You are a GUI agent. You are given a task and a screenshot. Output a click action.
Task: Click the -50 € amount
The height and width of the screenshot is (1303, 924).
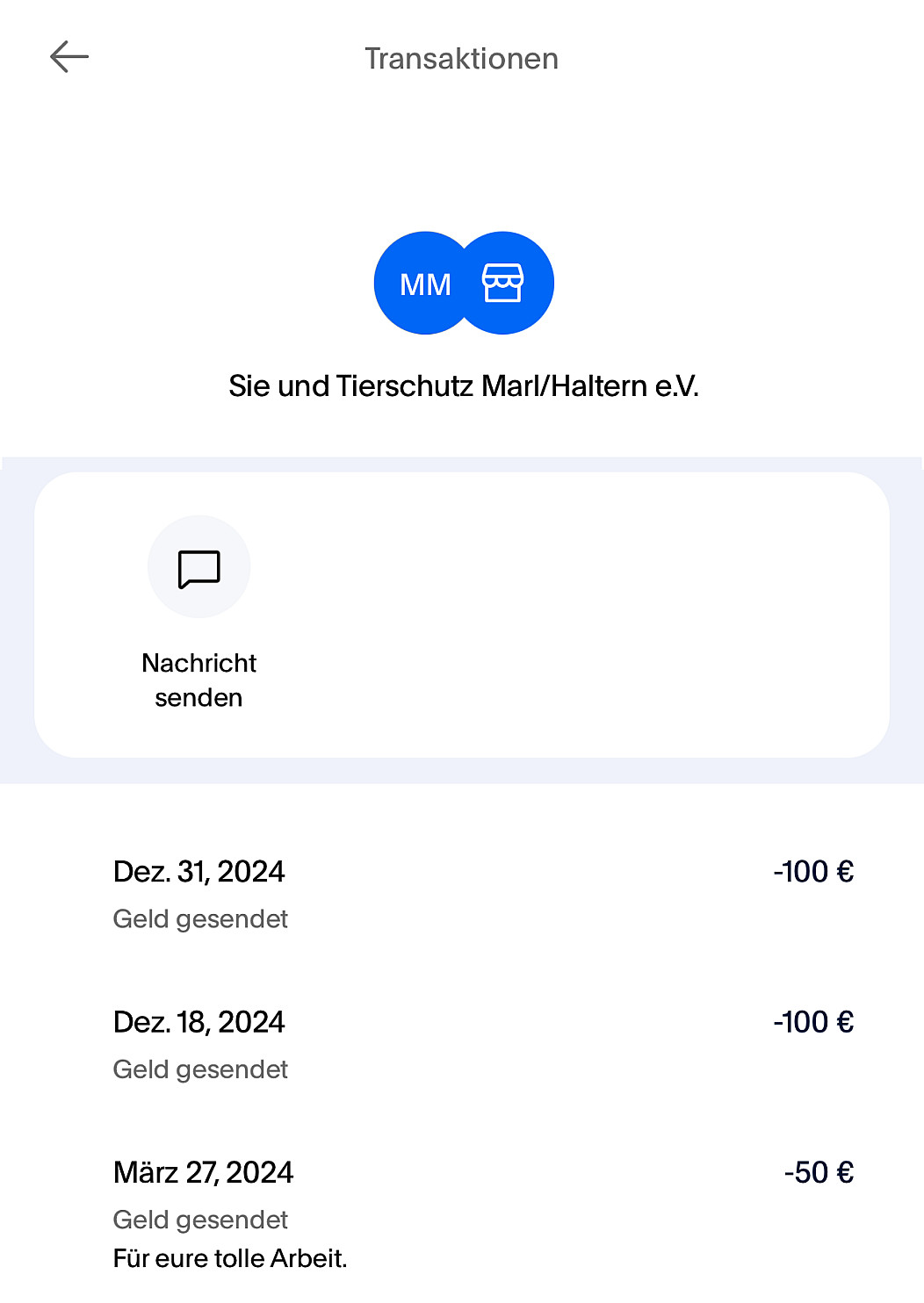[x=819, y=1172]
